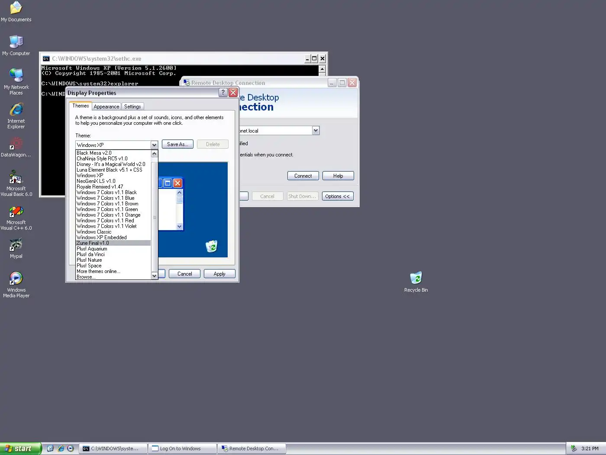Select Windows 7 Colors v1.1 Violet
The image size is (606, 455).
point(113,226)
